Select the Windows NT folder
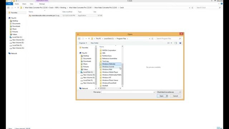 tap(107, 77)
